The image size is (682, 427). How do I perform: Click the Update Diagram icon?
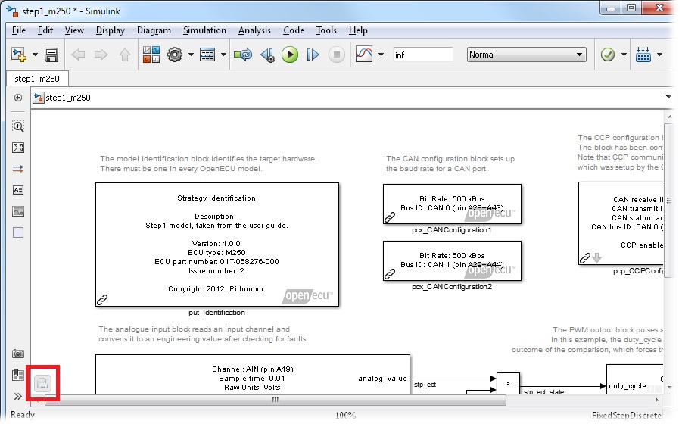(243, 55)
